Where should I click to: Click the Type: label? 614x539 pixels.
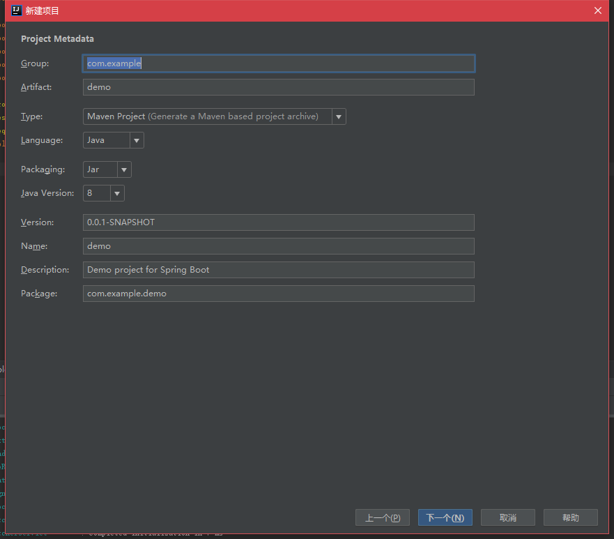32,116
